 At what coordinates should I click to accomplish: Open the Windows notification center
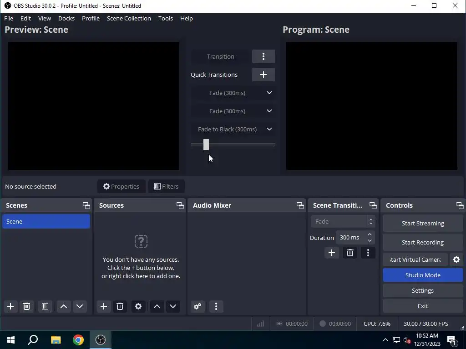click(x=451, y=340)
